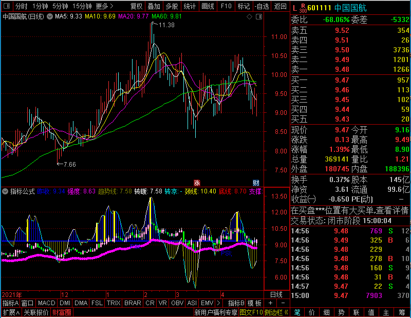The height and width of the screenshot is (318, 411).
Task: Open the 图文F10 page
Action: pos(251,312)
